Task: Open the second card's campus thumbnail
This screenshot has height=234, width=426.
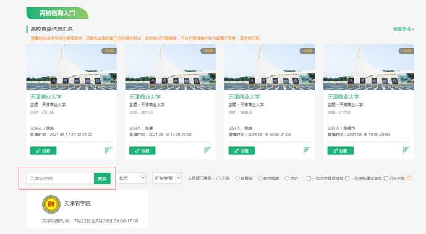Action: coord(171,67)
